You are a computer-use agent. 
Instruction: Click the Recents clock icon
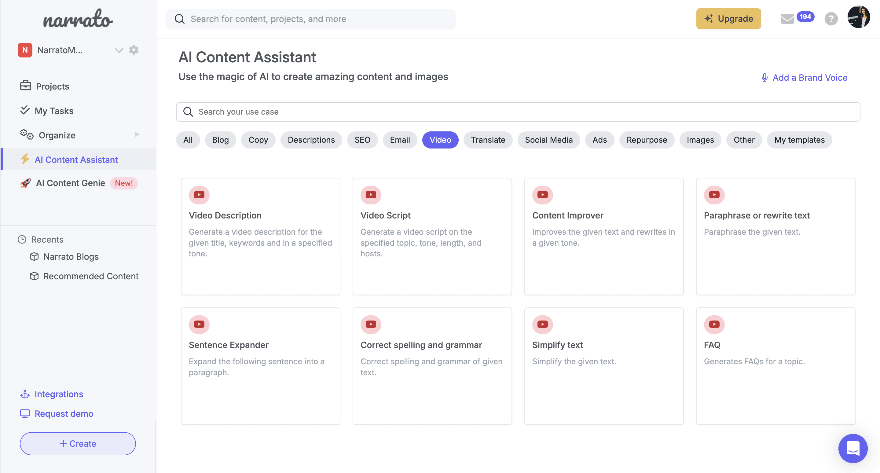click(22, 240)
